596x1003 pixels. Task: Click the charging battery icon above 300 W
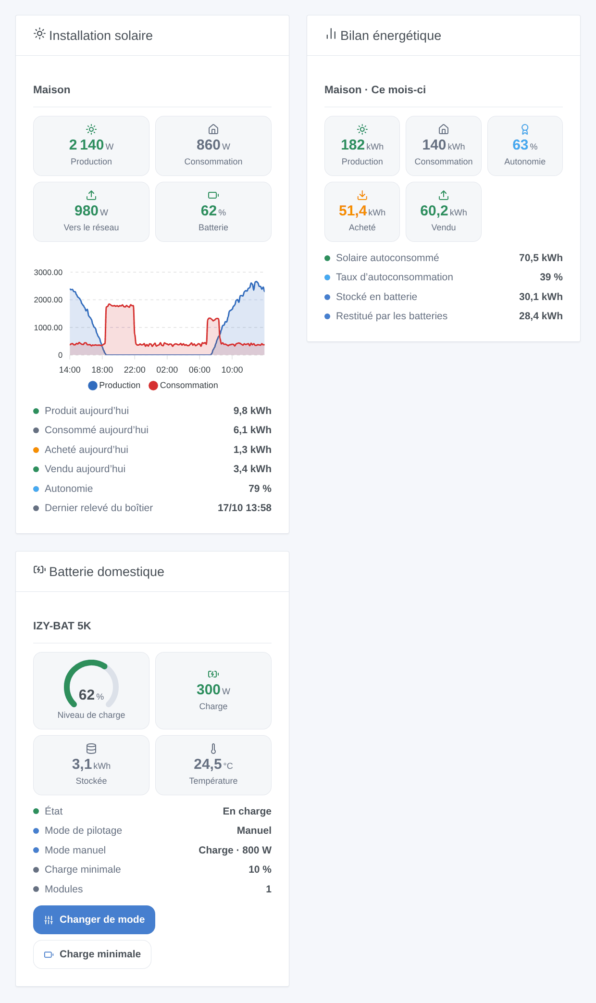[213, 674]
